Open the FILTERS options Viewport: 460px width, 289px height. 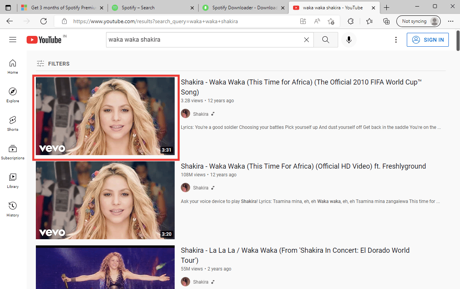pyautogui.click(x=53, y=63)
